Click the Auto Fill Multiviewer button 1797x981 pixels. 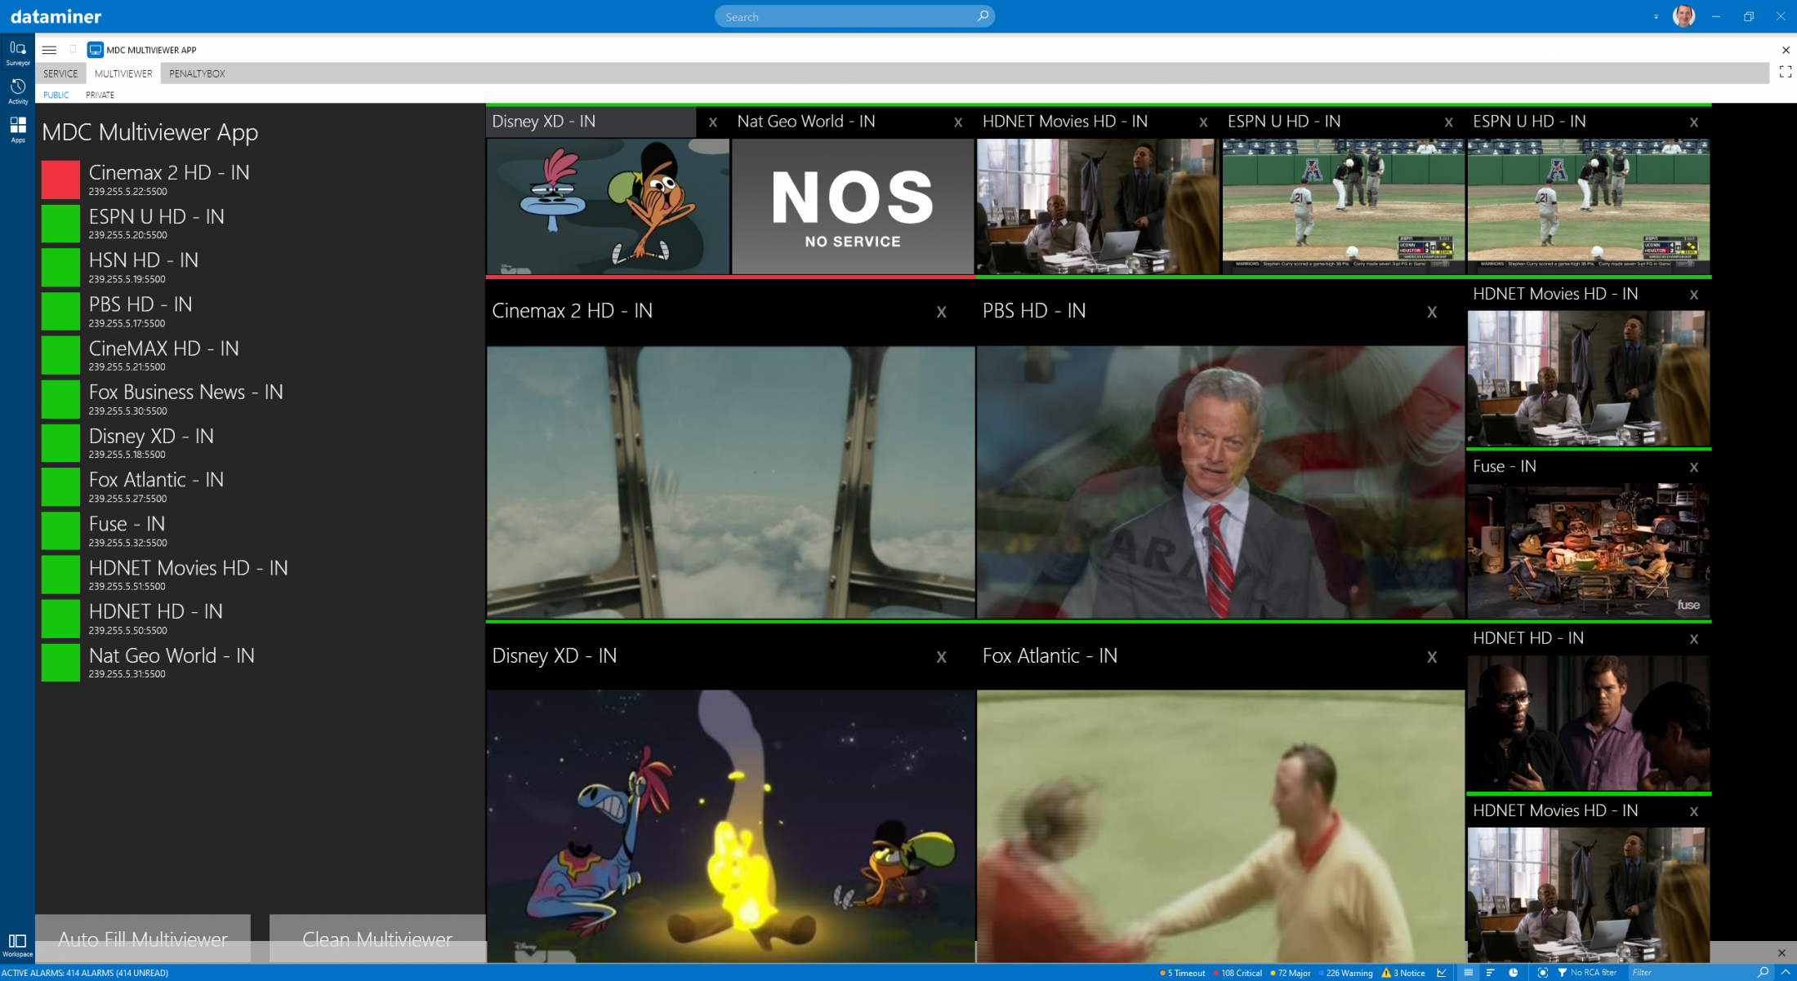142,939
